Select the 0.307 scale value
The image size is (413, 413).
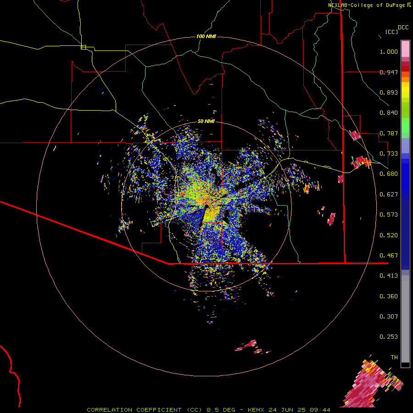(x=389, y=316)
